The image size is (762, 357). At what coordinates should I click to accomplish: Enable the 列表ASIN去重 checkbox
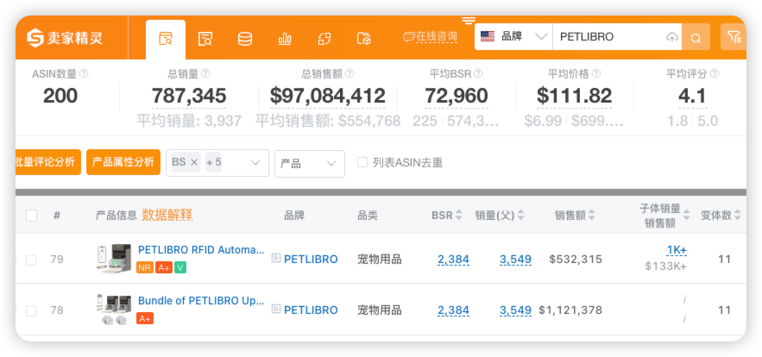362,162
